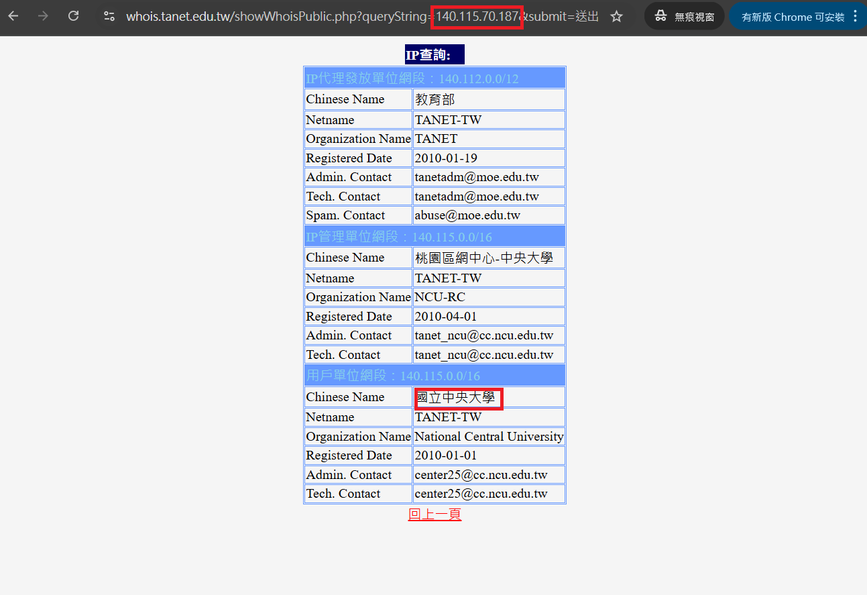The height and width of the screenshot is (595, 867).
Task: Click the 桃園區網中心-中央大學 cell
Action: point(489,258)
